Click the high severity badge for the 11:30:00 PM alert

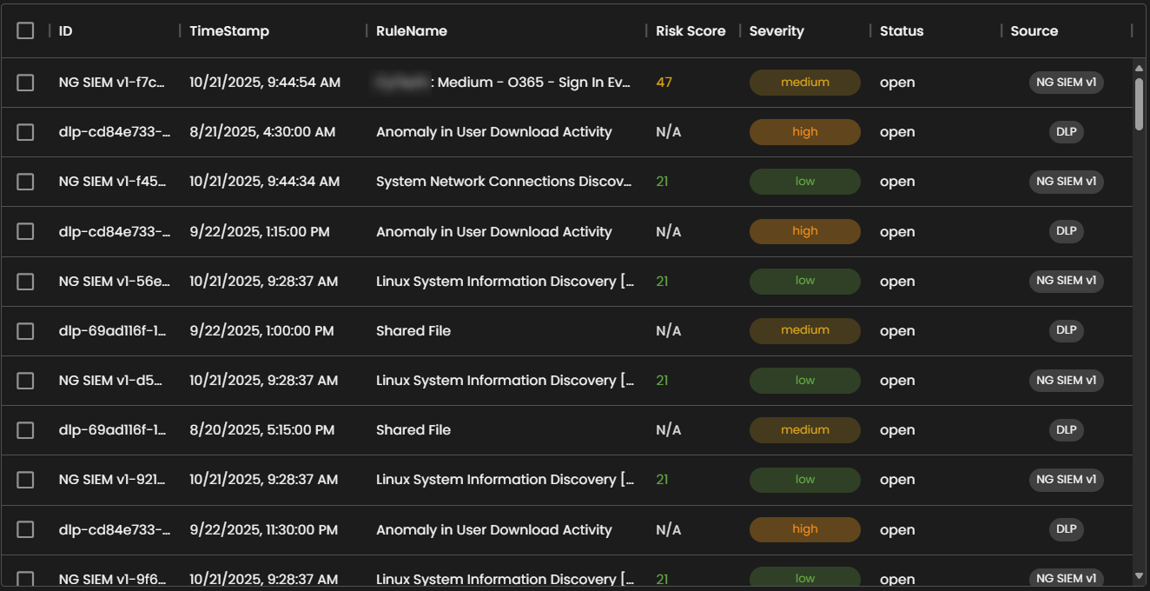pos(804,529)
